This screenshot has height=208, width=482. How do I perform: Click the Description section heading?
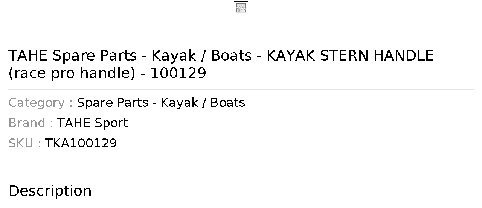(x=50, y=191)
